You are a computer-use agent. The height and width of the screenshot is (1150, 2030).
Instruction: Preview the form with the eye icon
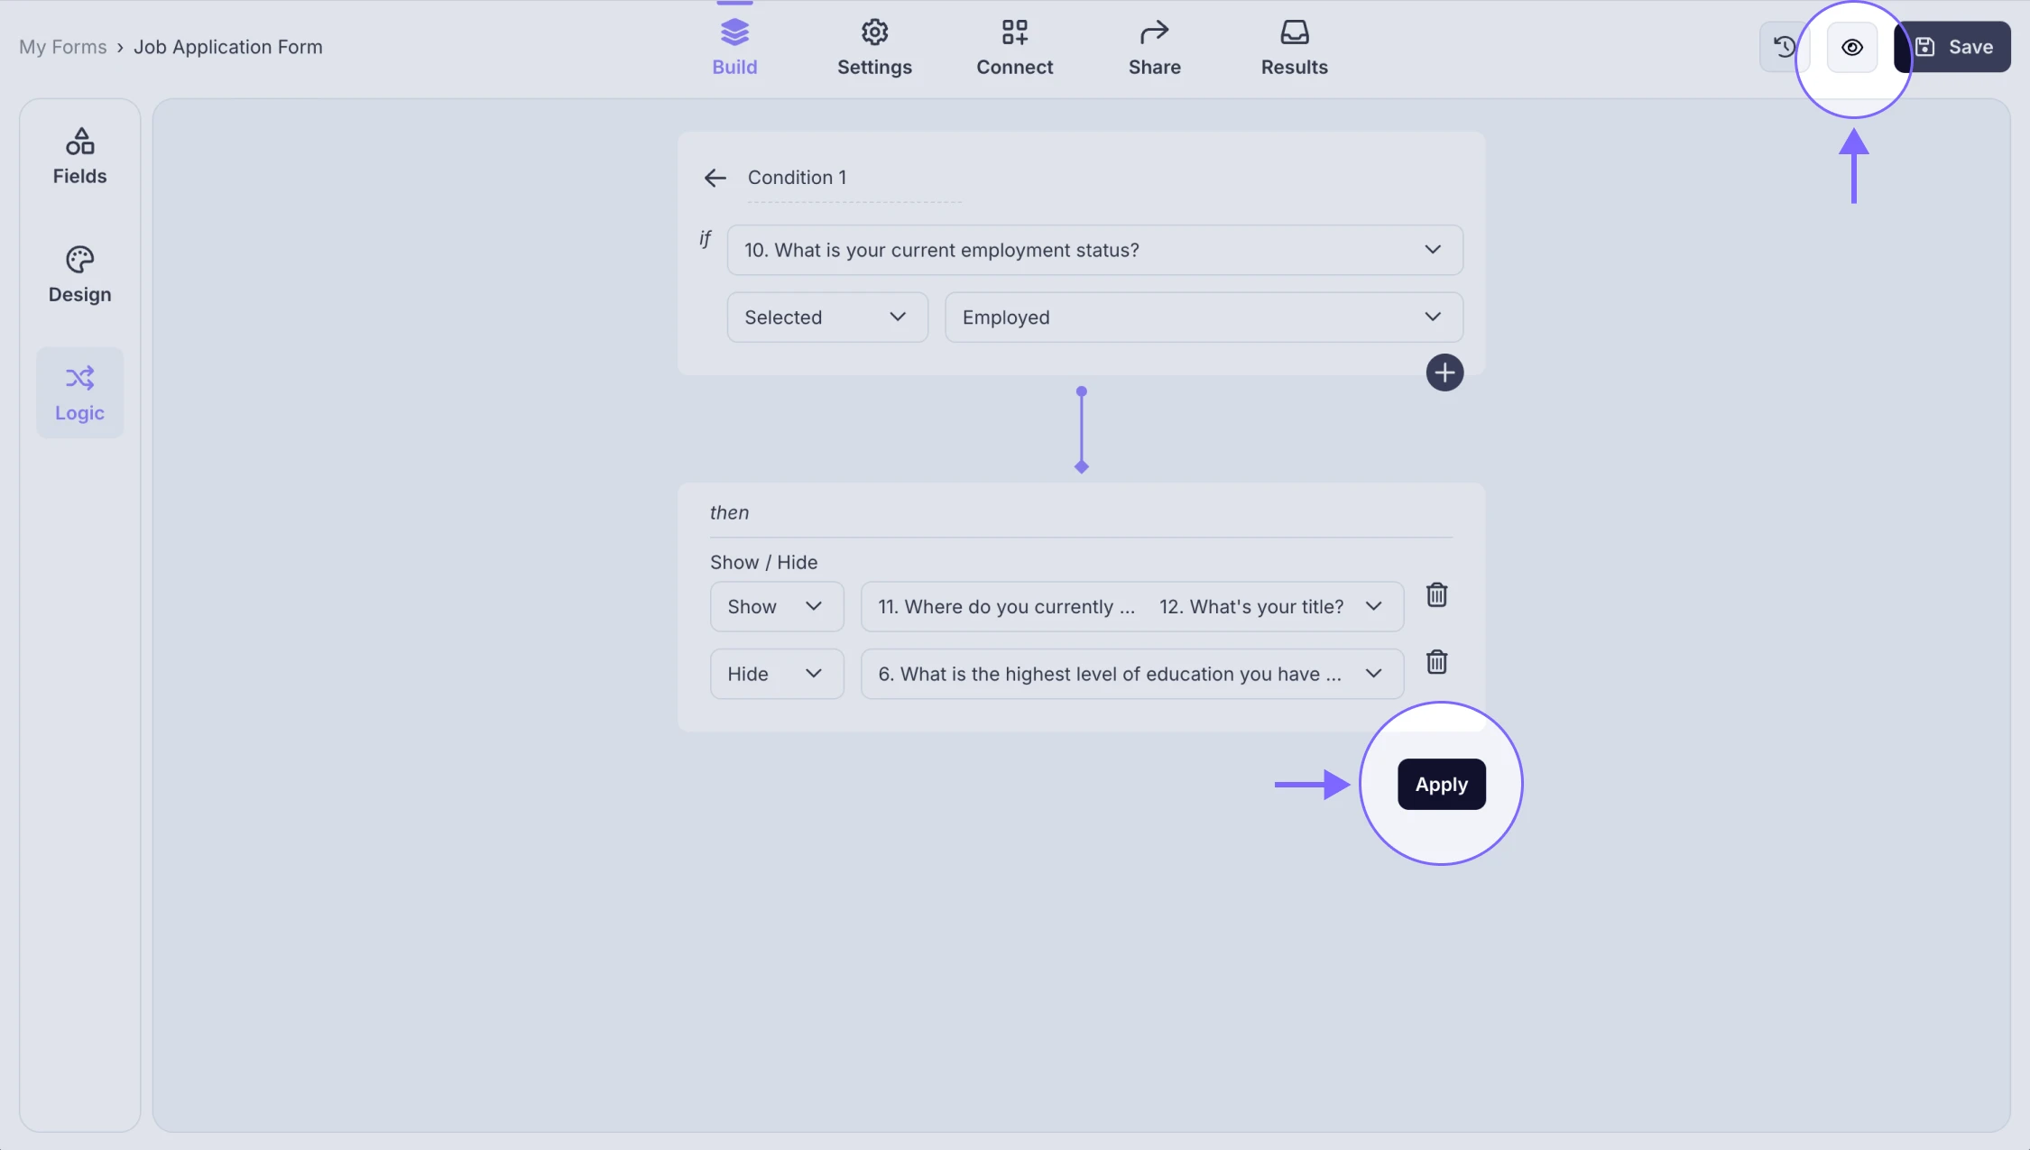pos(1852,46)
